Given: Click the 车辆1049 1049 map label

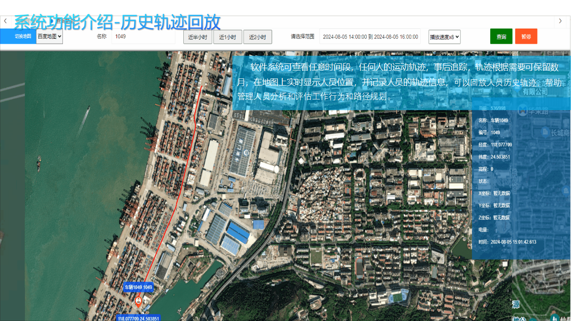Looking at the screenshot, I should [138, 287].
